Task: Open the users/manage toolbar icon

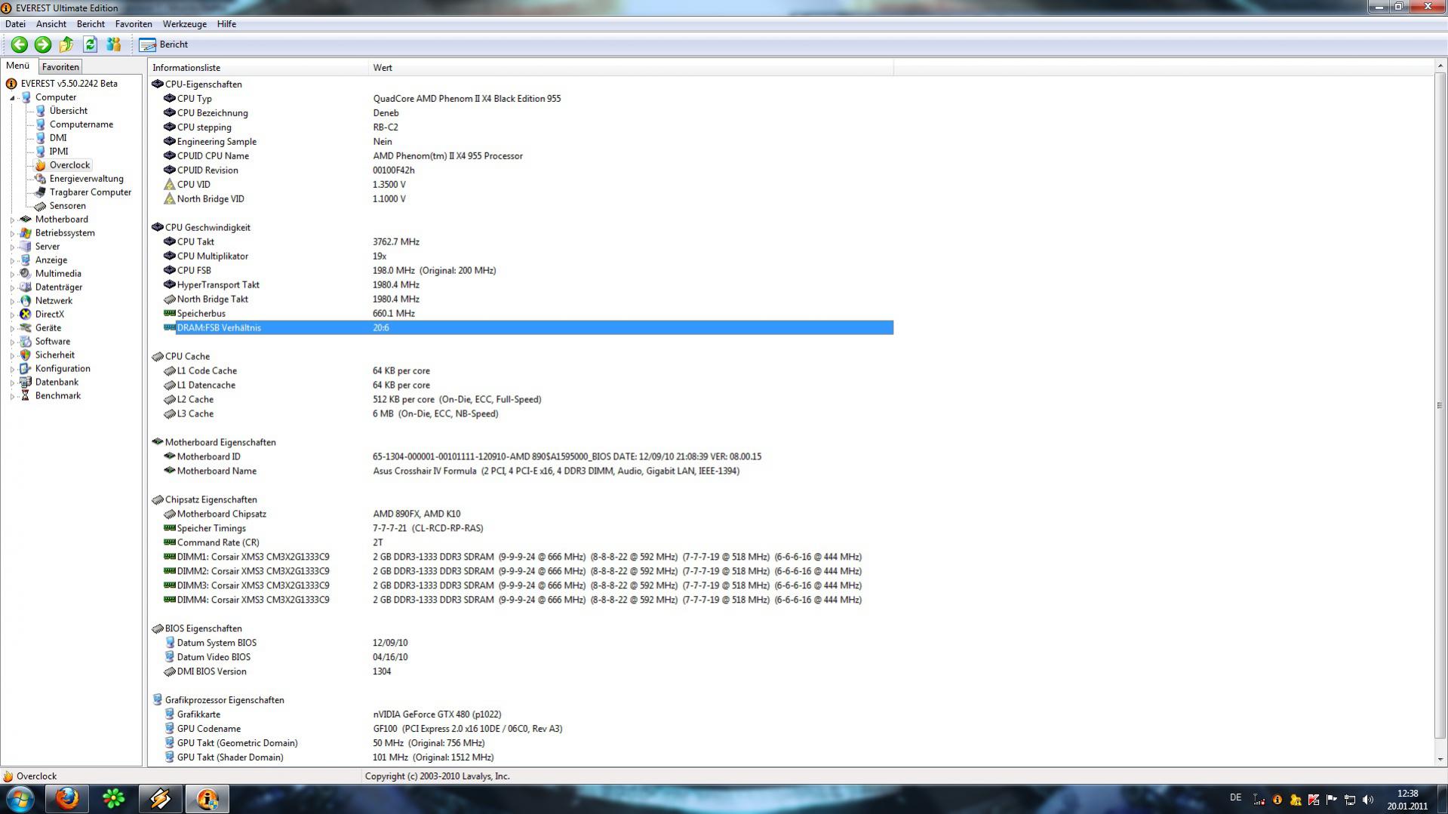Action: pyautogui.click(x=114, y=45)
